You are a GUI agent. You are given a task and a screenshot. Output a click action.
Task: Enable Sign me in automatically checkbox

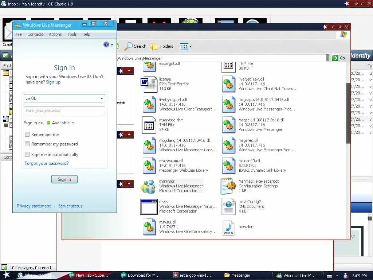pyautogui.click(x=27, y=155)
